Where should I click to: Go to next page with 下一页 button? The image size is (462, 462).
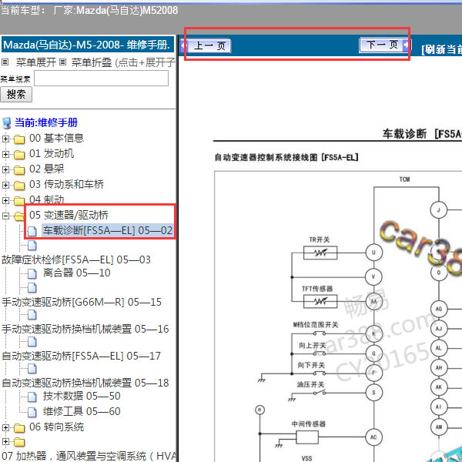[x=385, y=45]
